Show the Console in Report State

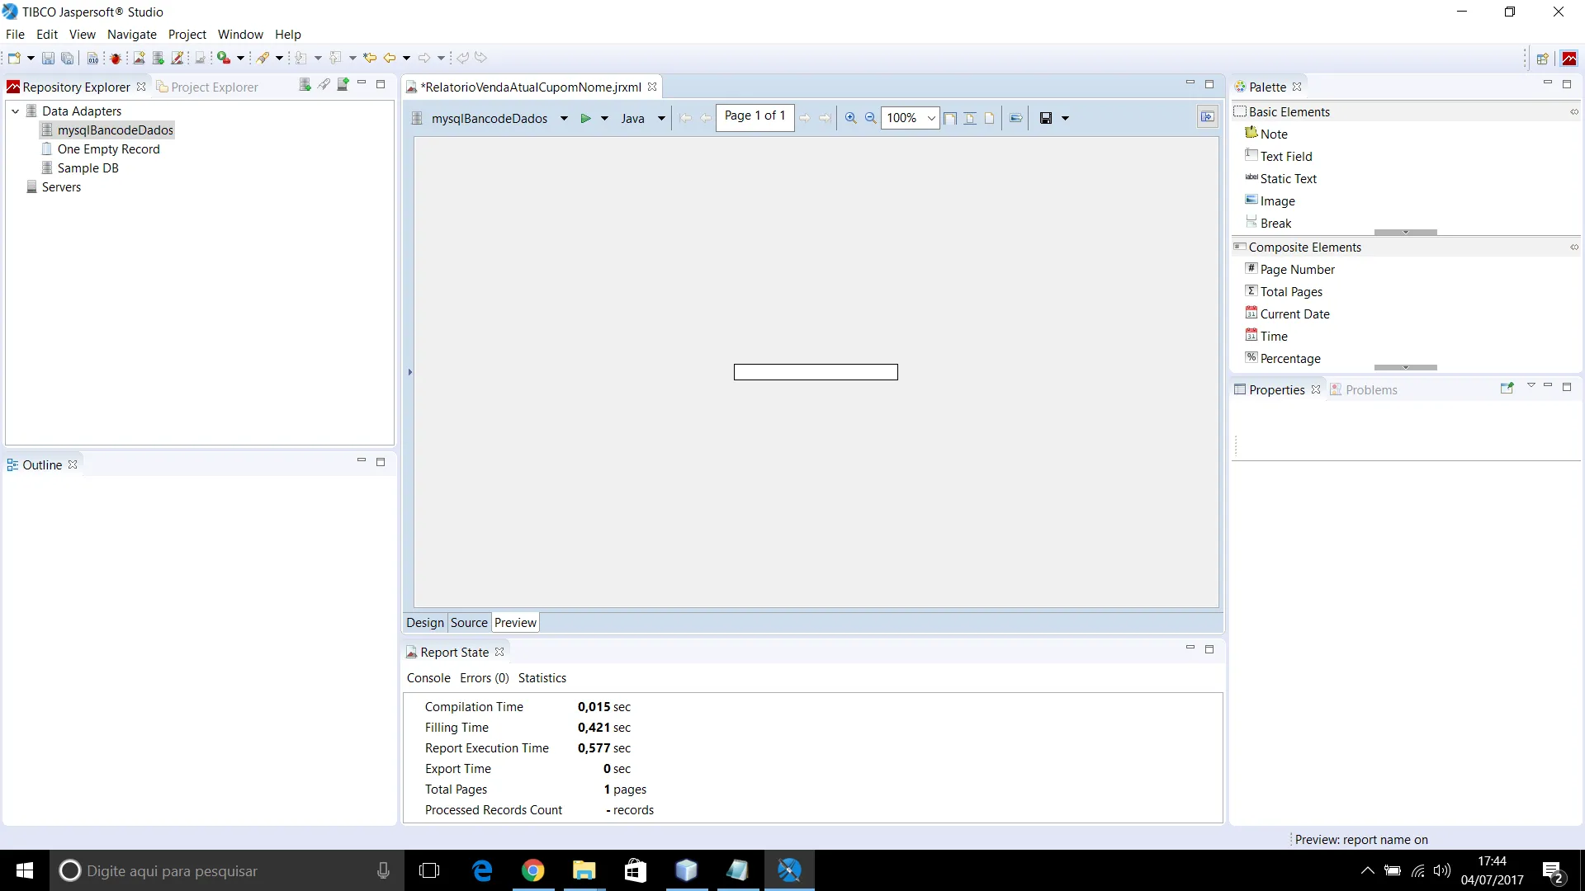pyautogui.click(x=428, y=678)
